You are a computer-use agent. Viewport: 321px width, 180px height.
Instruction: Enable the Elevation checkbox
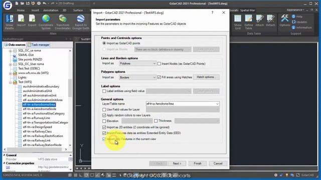(104, 121)
